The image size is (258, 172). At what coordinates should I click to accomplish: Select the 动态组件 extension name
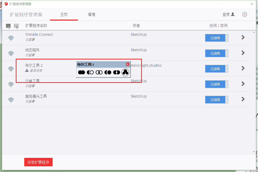32,50
